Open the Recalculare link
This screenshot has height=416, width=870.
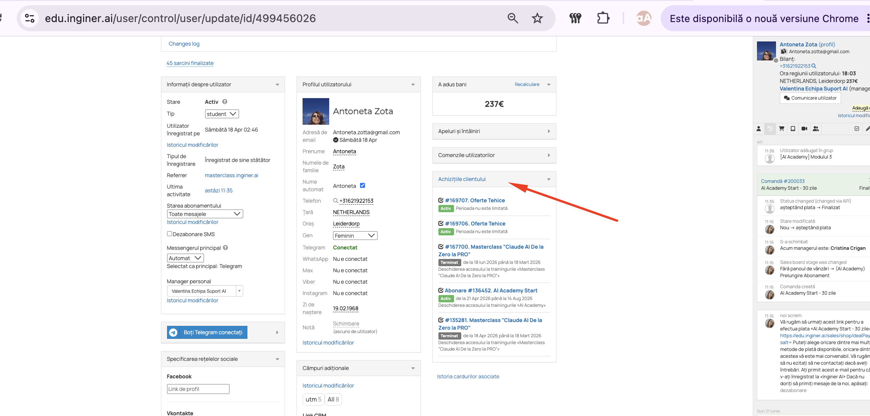527,84
